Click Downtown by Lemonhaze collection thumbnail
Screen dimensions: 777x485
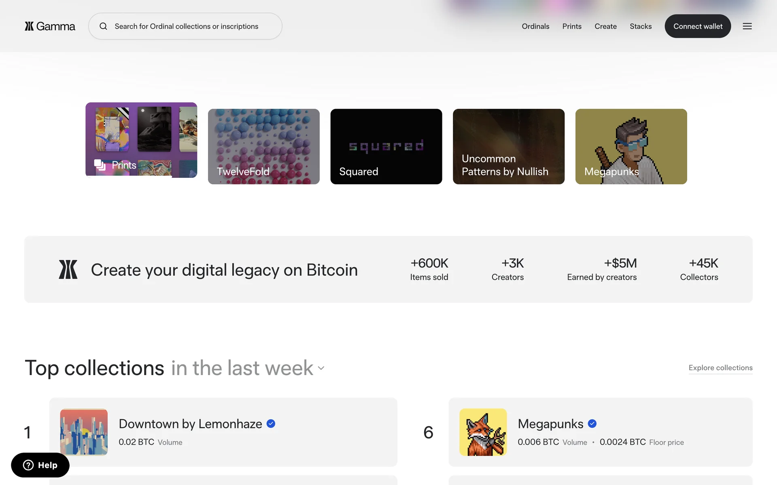(x=84, y=432)
